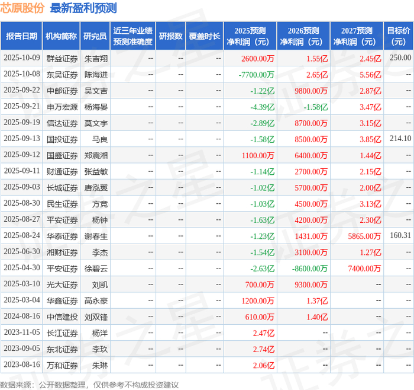Click the 1100.00万 forecast value
The image size is (414, 390).
[258, 155]
